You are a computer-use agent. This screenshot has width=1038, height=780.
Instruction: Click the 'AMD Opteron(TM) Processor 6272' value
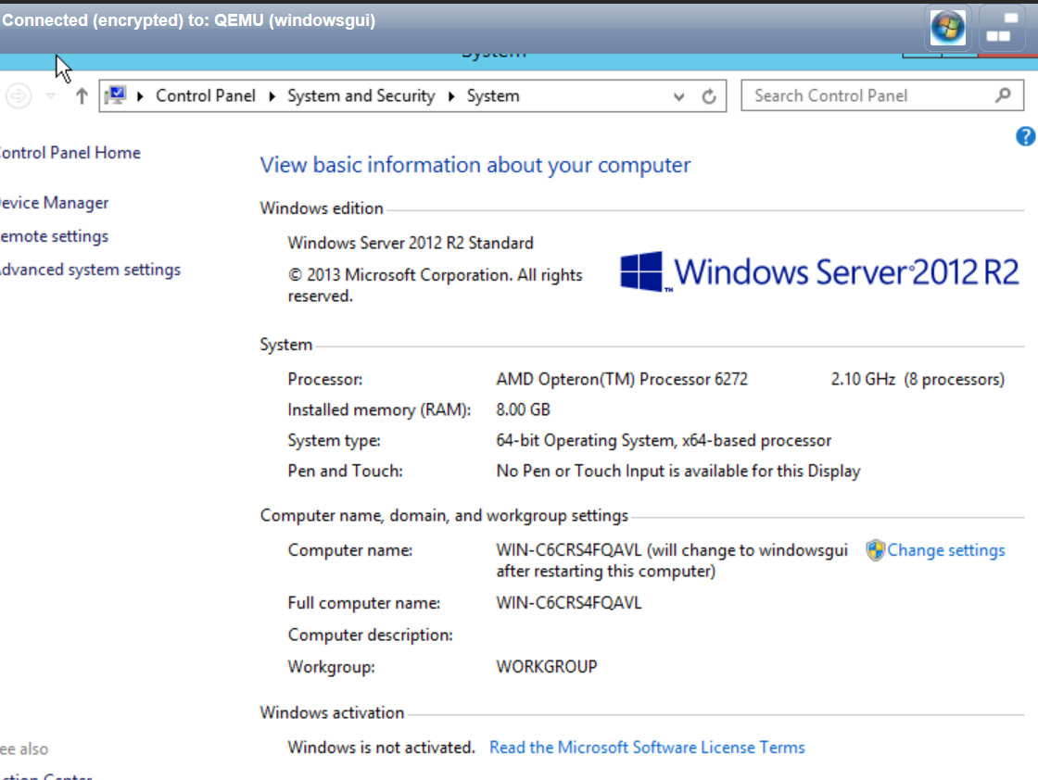click(x=622, y=380)
